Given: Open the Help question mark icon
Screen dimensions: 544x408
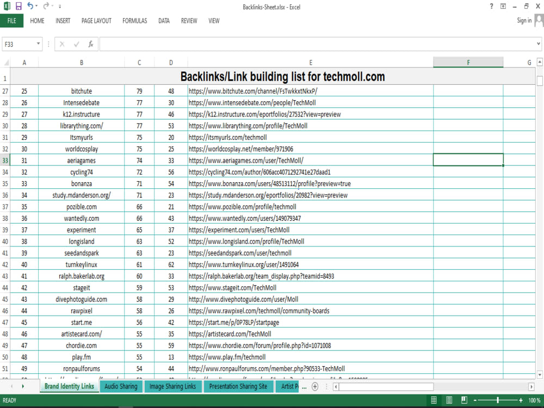Looking at the screenshot, I should [491, 6].
